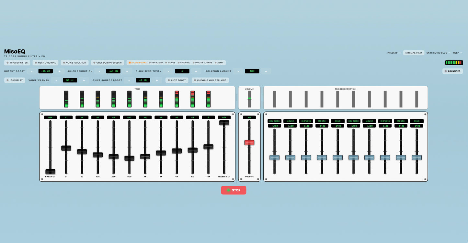Click the MisoEQ logo title
The height and width of the screenshot is (243, 468).
pos(15,51)
